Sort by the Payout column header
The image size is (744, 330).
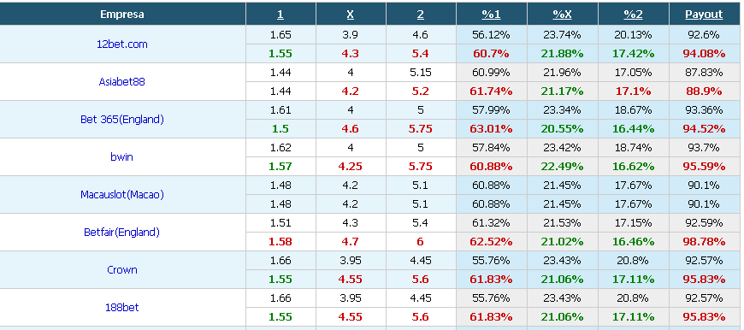click(704, 15)
